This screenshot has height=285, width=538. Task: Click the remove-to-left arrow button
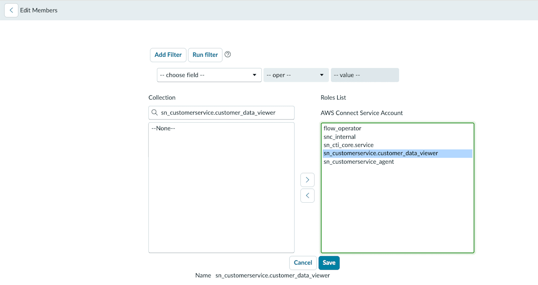click(308, 196)
